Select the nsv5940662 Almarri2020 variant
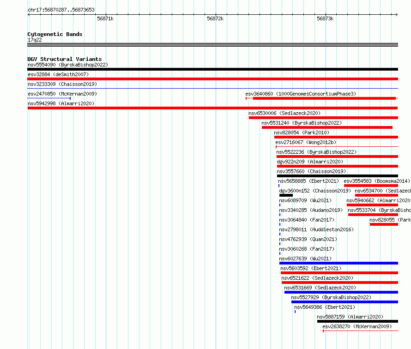411x349 pixels. coord(379,200)
